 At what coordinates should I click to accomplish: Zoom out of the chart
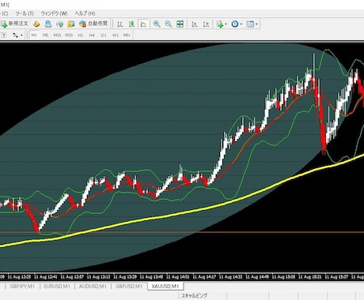169,24
